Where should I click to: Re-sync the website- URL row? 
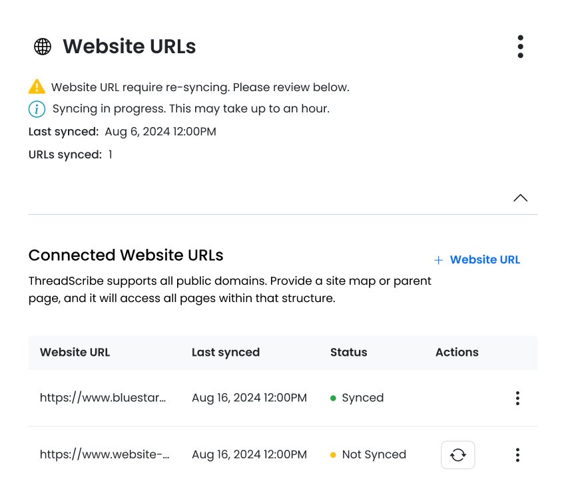coord(457,455)
